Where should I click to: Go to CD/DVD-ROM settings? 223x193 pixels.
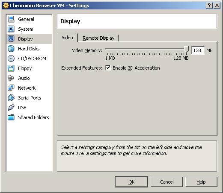coord(32,58)
